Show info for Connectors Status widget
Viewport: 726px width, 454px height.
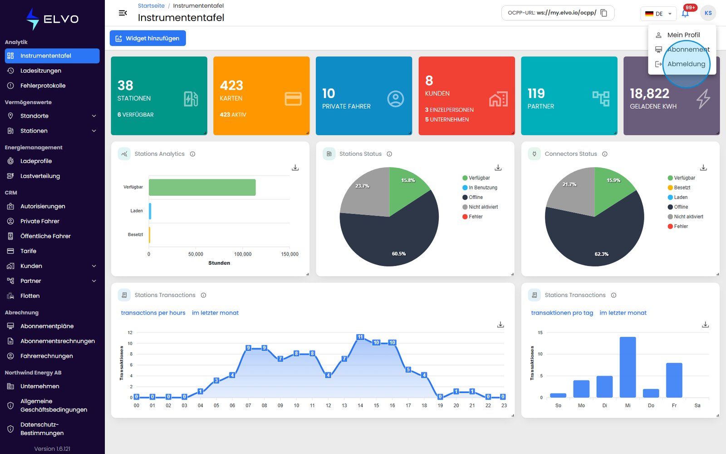605,154
